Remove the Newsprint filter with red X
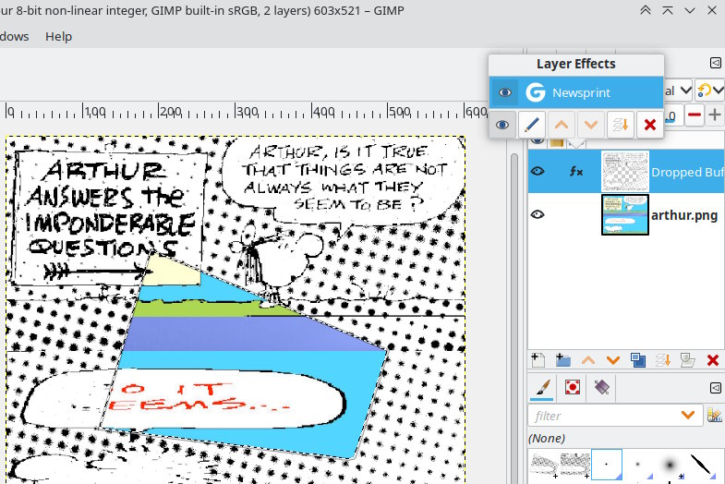 pos(649,125)
